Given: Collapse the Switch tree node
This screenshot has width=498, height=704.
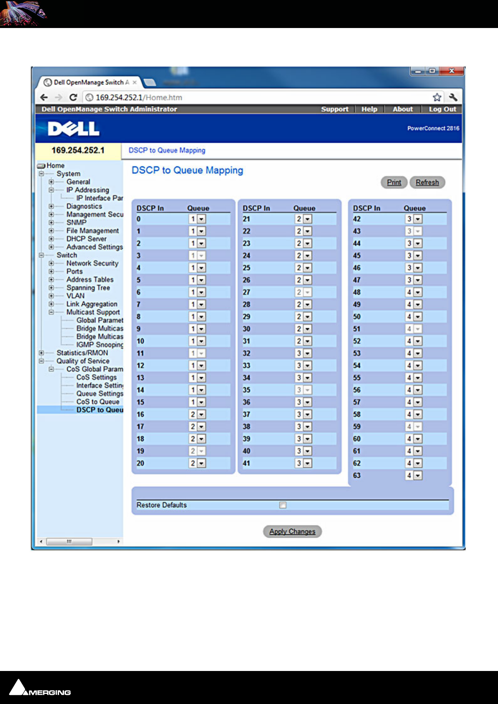Looking at the screenshot, I should (x=41, y=255).
